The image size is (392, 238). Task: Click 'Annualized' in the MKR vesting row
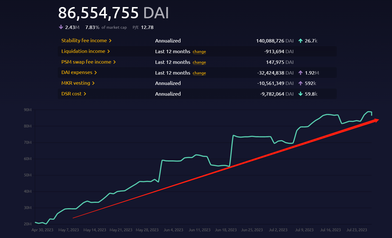(168, 84)
